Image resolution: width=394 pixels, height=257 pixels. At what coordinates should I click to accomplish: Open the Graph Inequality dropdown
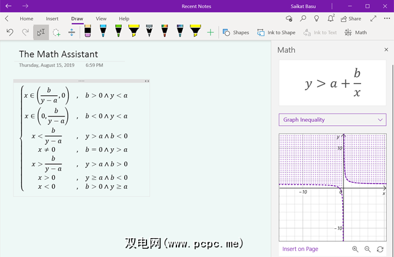click(332, 119)
